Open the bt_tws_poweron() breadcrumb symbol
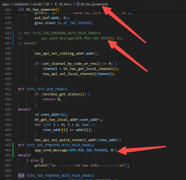Screen dimensions: 186x180 (x=94, y=4)
